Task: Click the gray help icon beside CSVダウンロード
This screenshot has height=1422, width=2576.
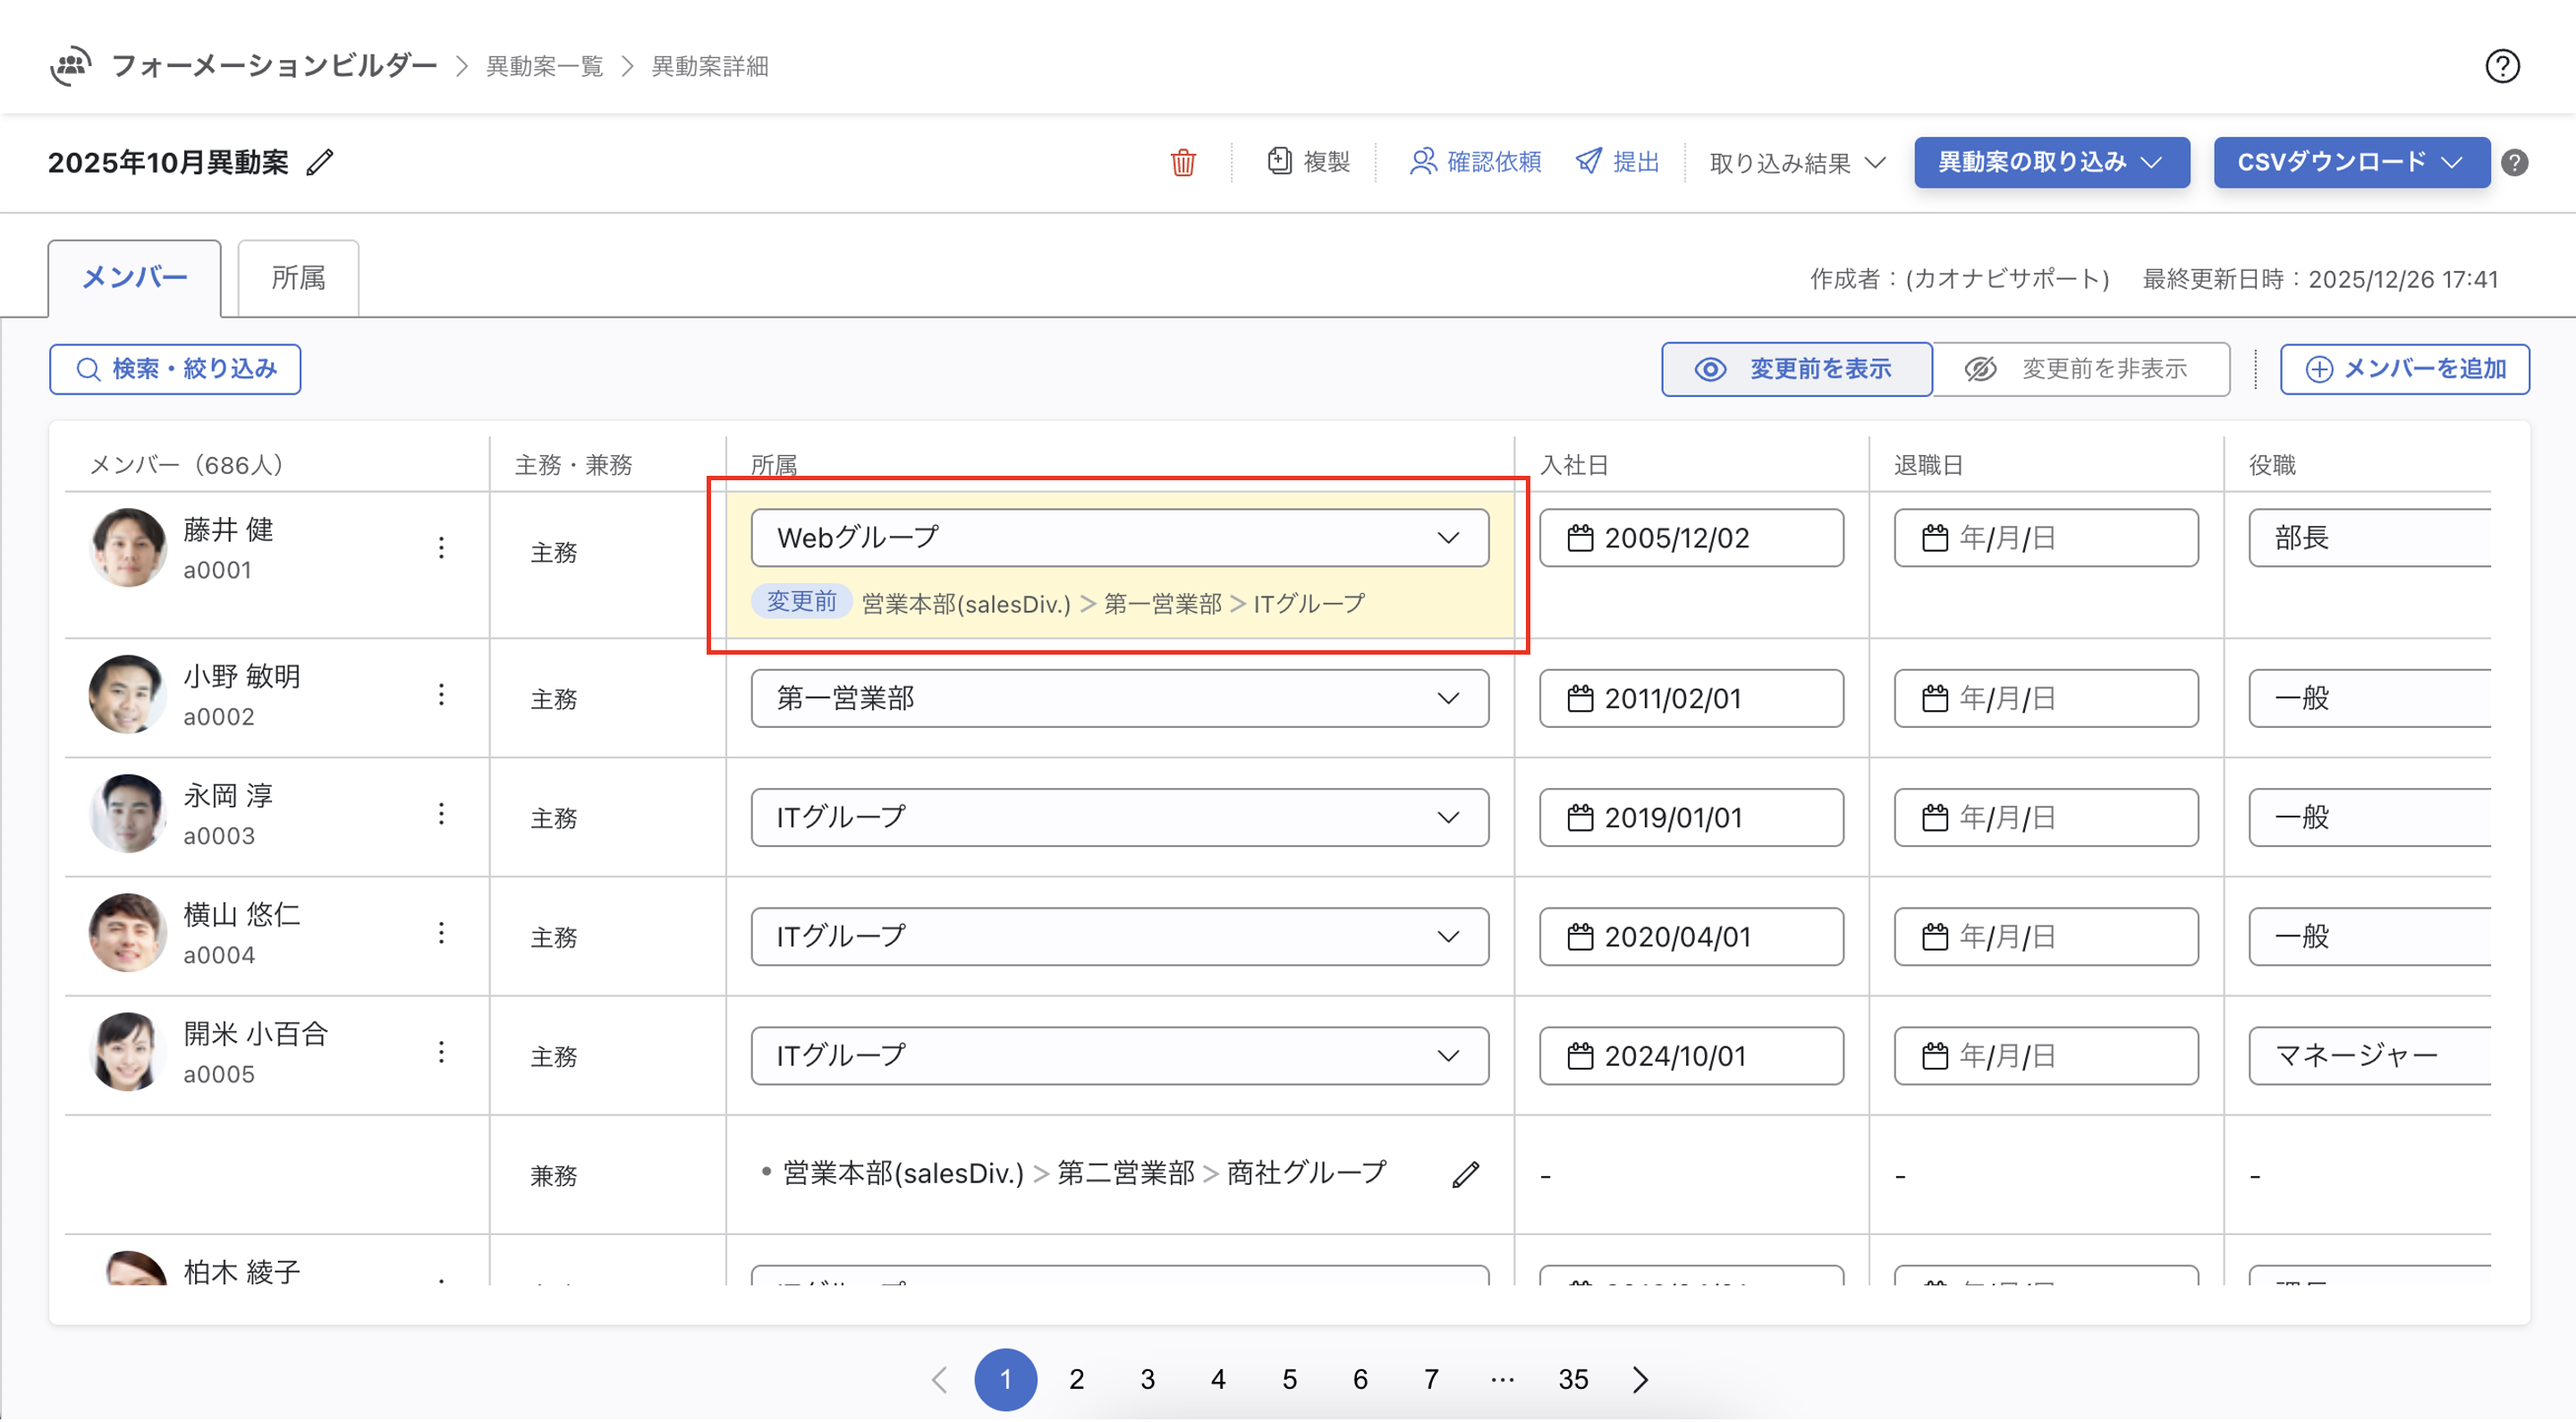Action: point(2515,162)
